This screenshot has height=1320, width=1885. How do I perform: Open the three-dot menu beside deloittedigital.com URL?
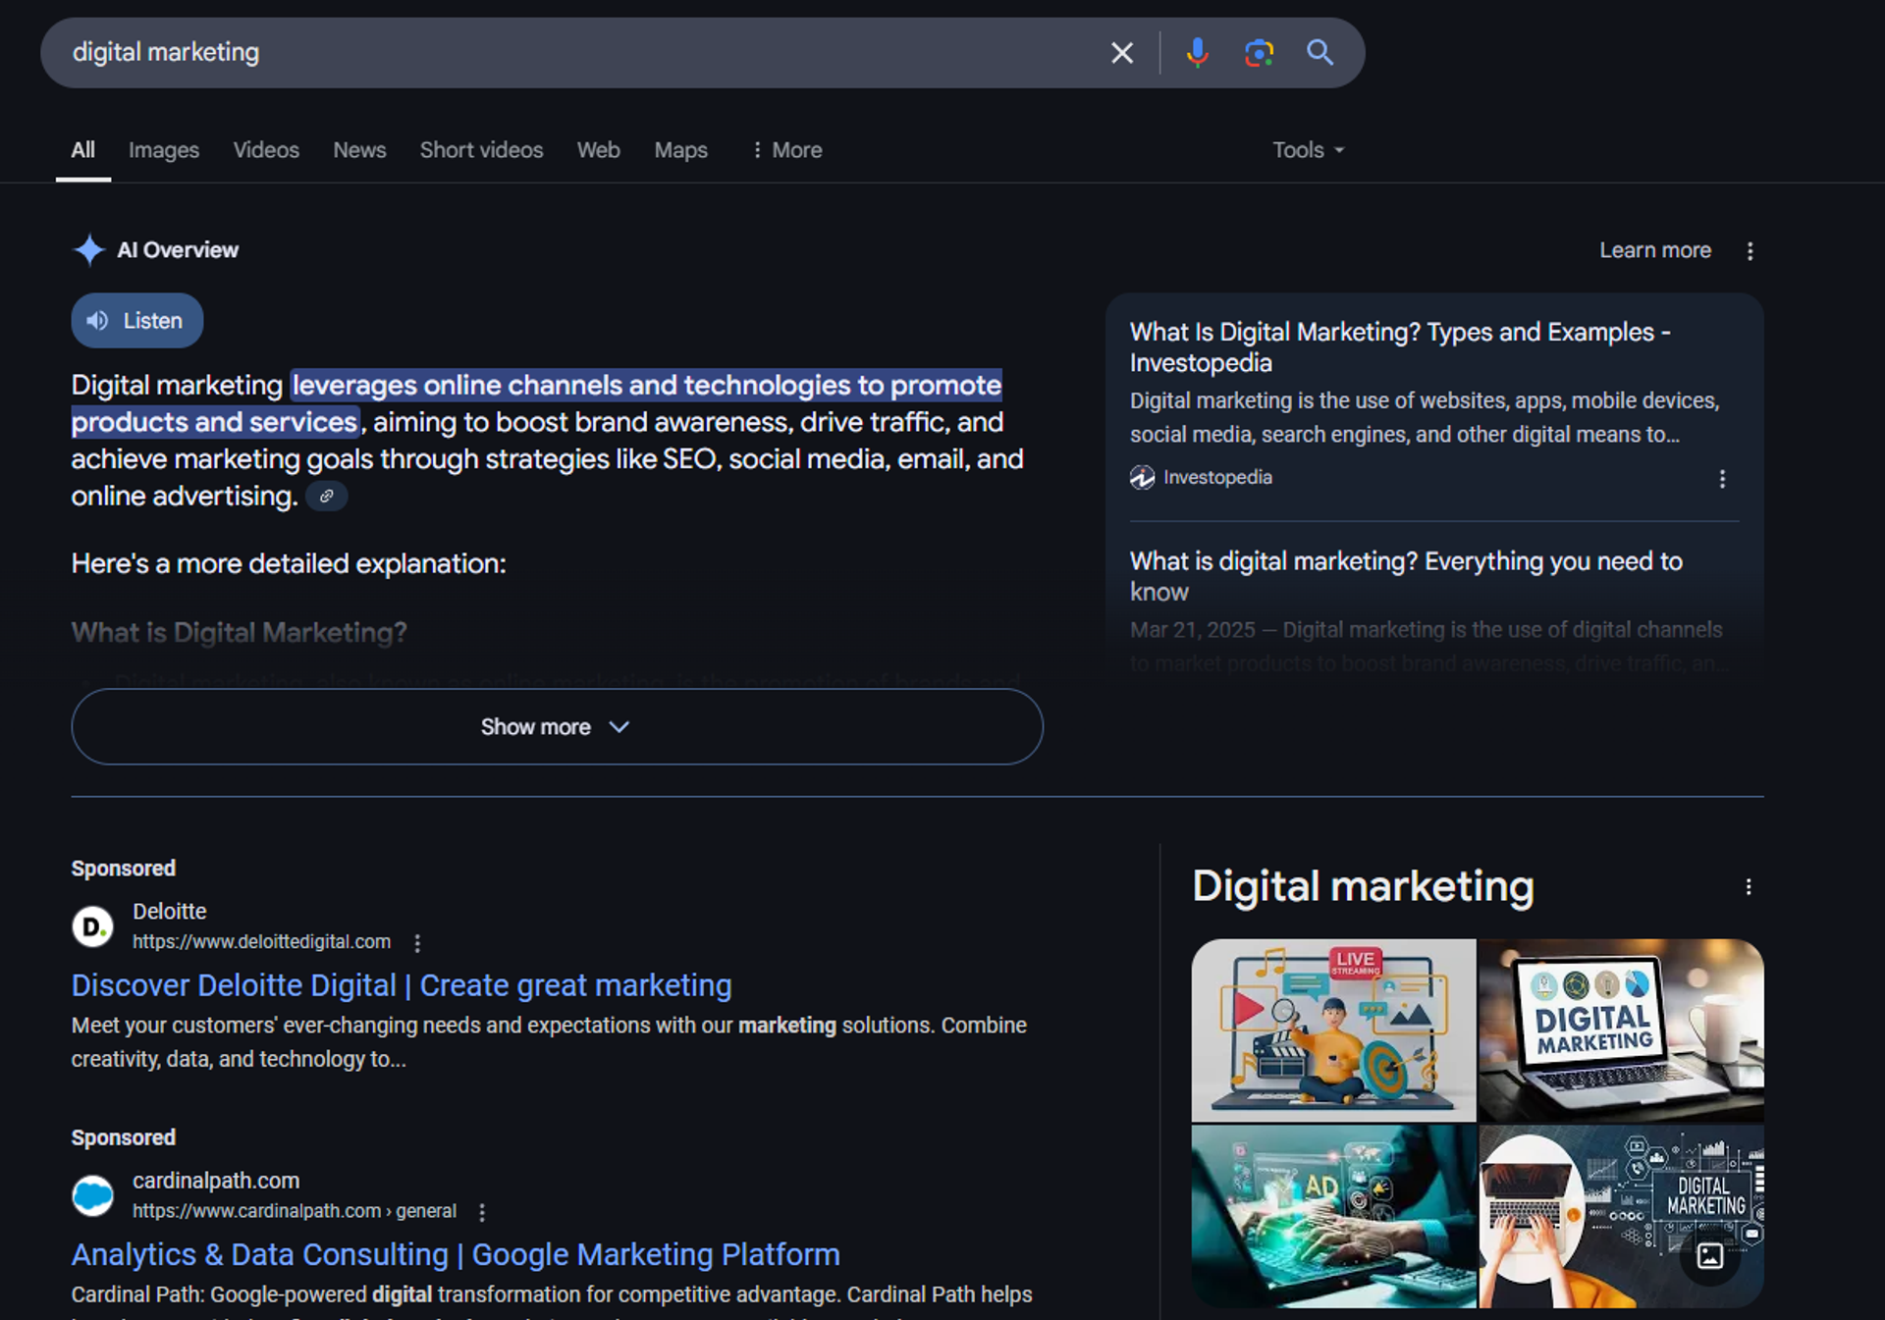point(417,943)
